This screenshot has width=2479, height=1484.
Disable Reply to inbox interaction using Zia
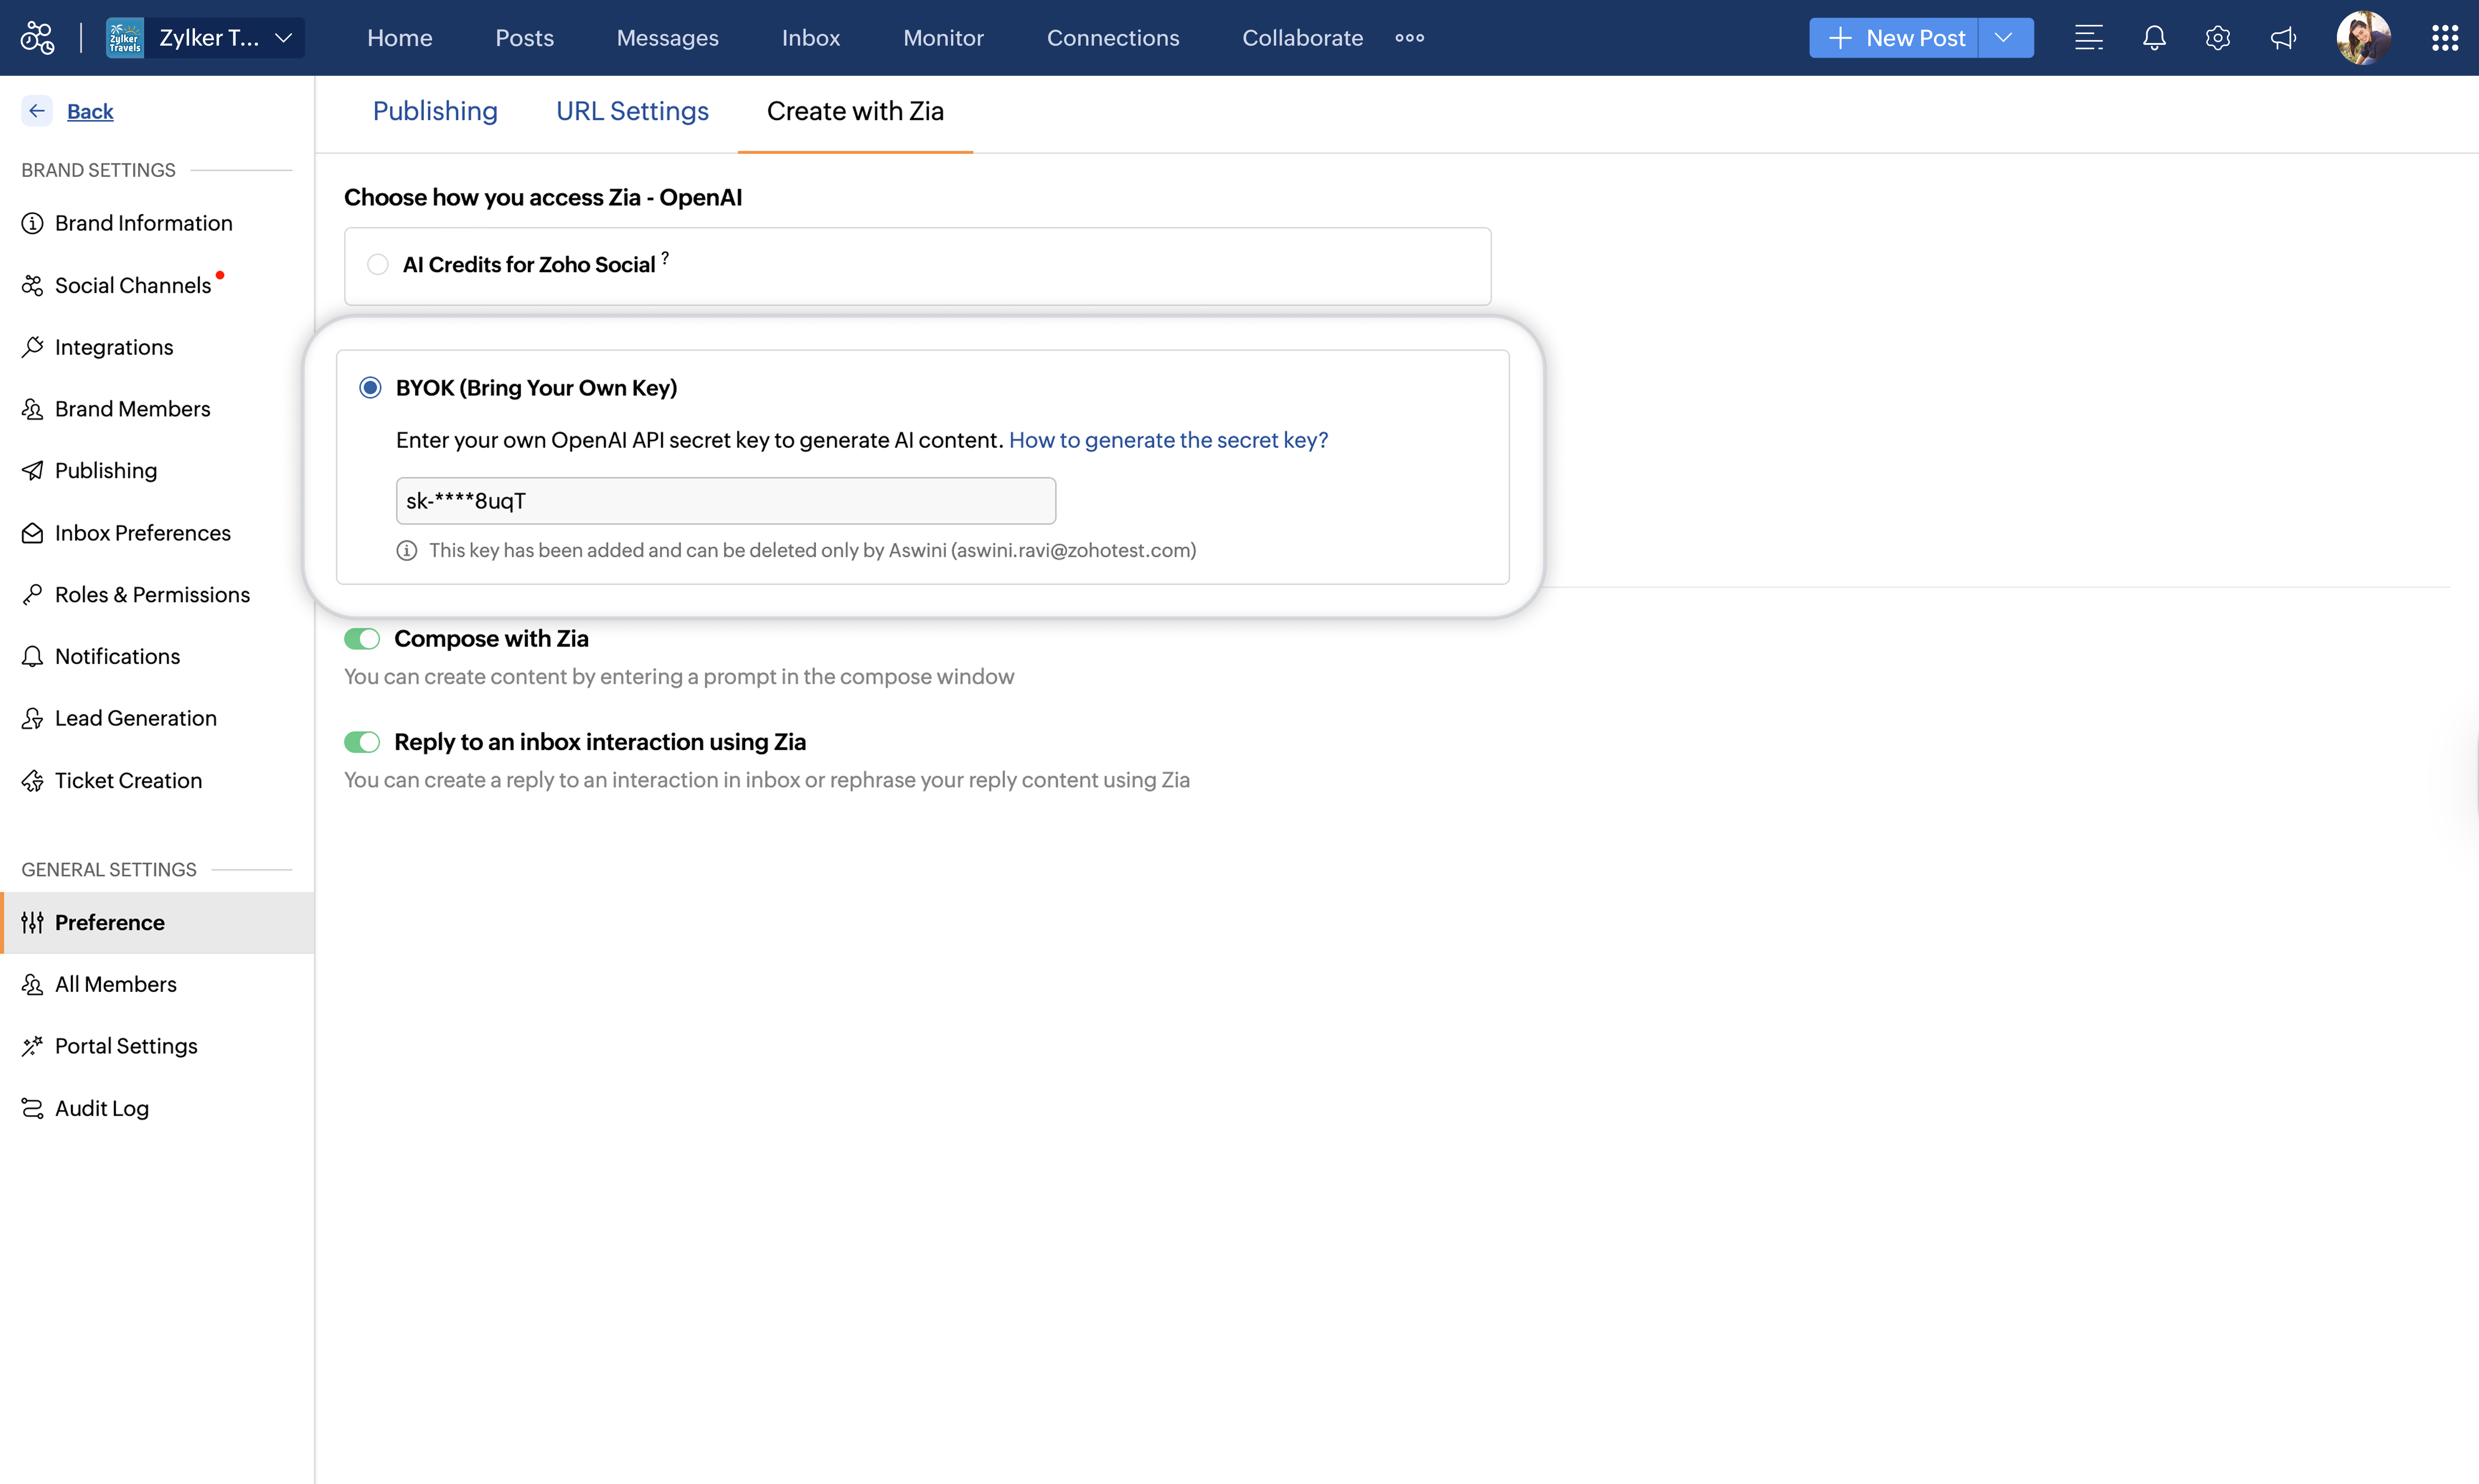(x=362, y=742)
